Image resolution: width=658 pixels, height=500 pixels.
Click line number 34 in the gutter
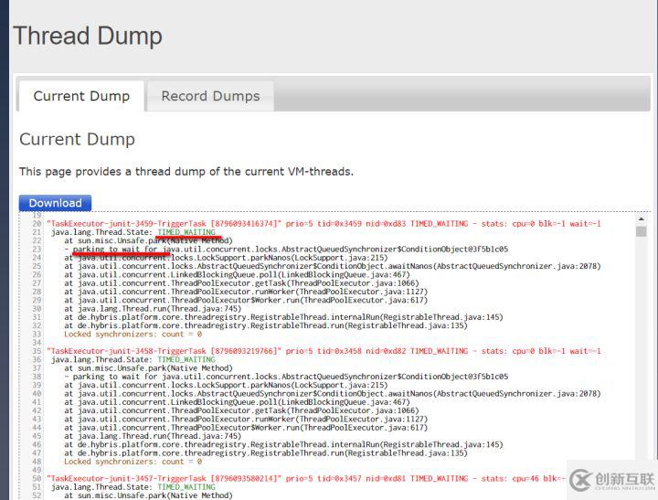(x=37, y=343)
